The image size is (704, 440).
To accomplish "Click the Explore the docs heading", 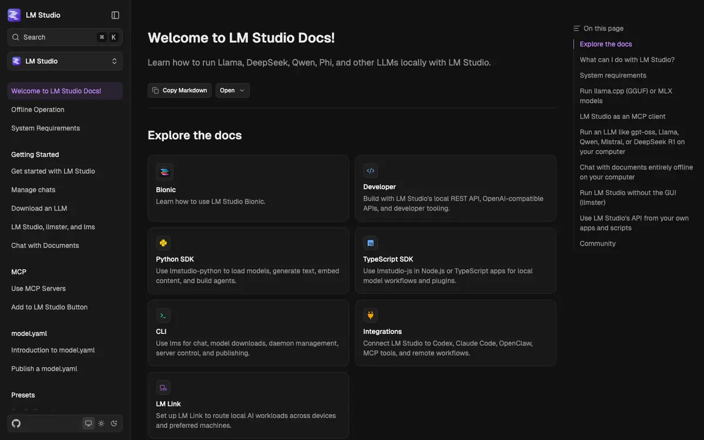I will [x=195, y=135].
